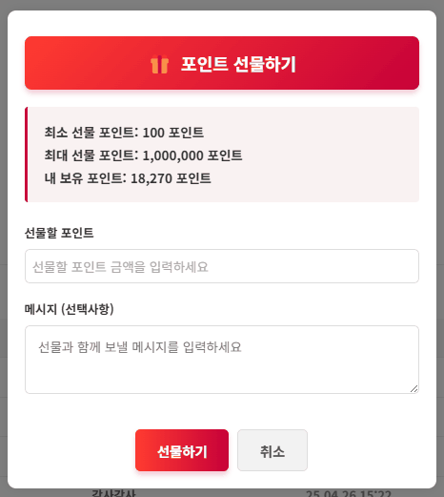The image size is (444, 497).
Task: Click placeholder 선물과 함께 보낼 메시지를 입력하세요
Action: click(x=140, y=347)
